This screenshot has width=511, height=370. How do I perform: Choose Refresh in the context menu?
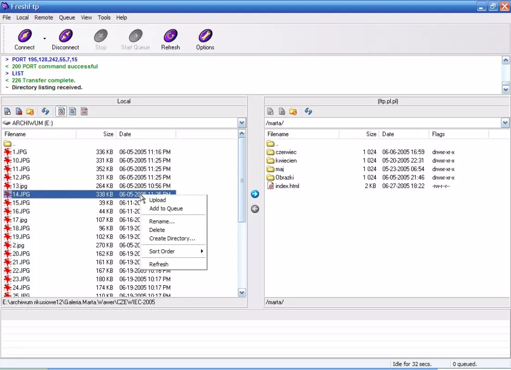click(174, 264)
